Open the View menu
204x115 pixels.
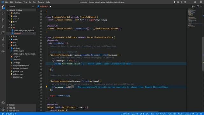coord(25,2)
